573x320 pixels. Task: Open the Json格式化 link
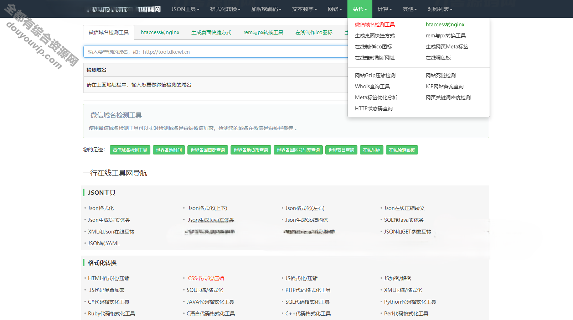pyautogui.click(x=101, y=208)
